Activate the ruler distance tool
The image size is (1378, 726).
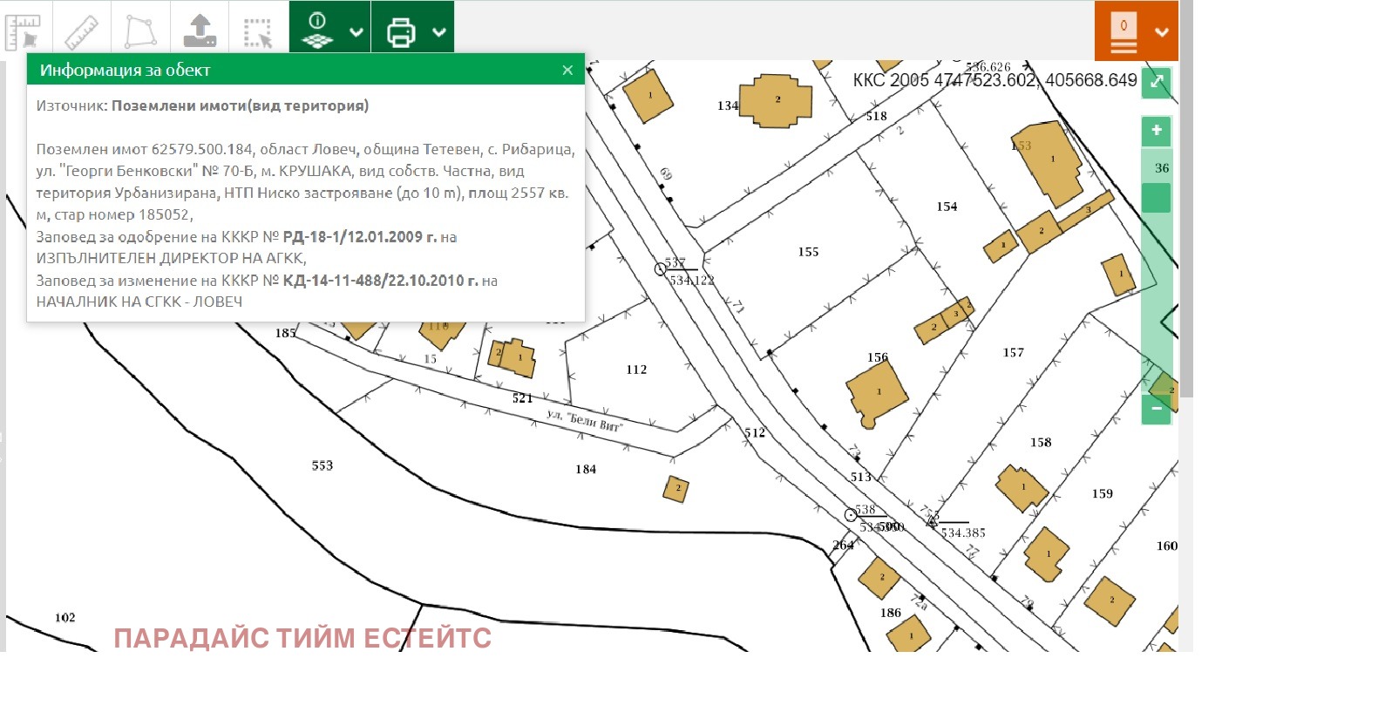click(82, 31)
